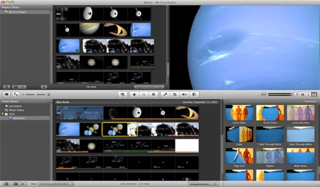Open the voiceover microphone tool

point(165,94)
